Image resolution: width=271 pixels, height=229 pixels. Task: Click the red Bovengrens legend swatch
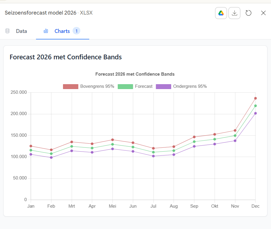(71, 86)
